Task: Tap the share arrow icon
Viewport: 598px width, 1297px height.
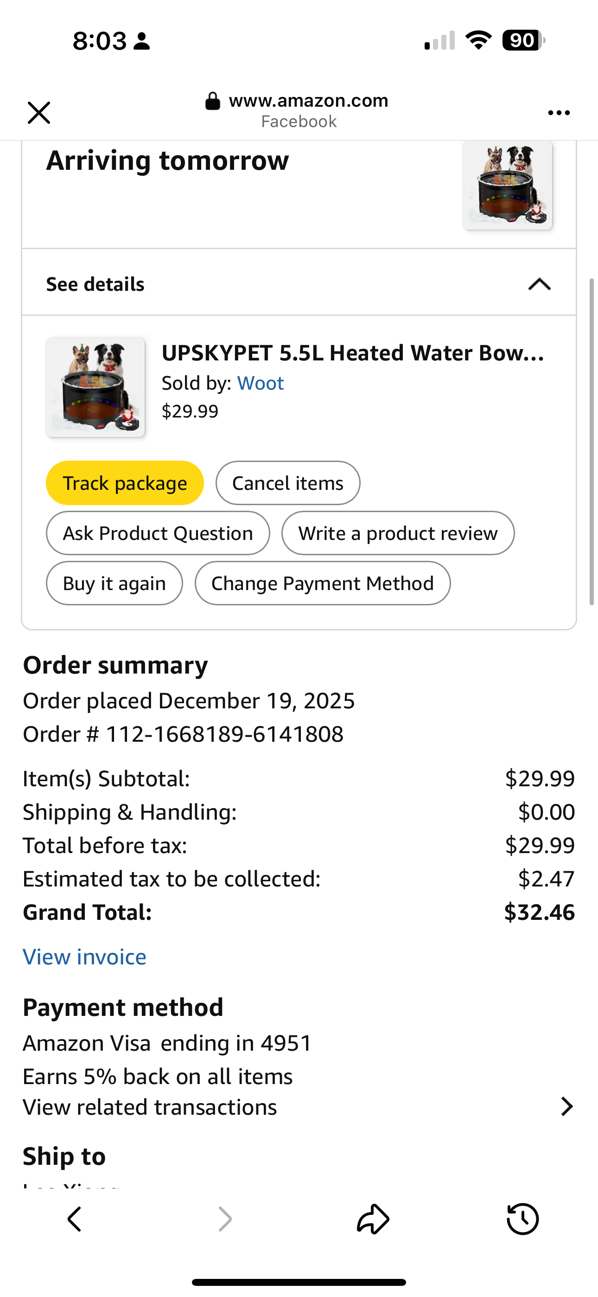Action: click(x=373, y=1219)
